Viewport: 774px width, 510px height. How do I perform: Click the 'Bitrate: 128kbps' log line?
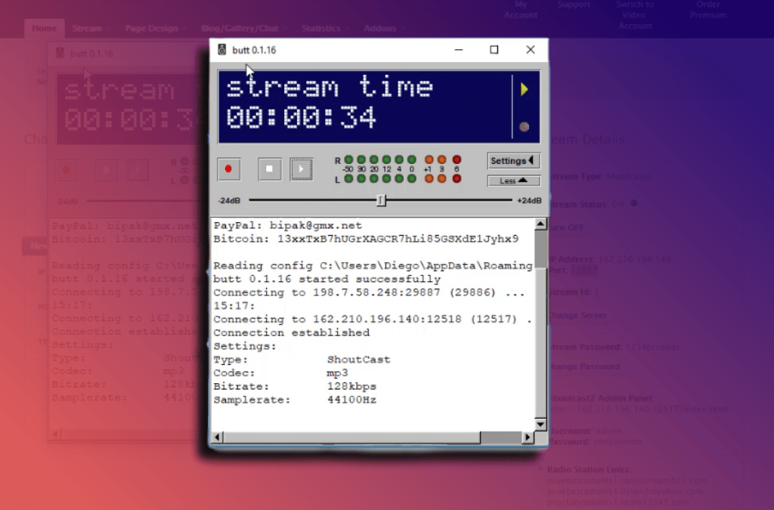pos(295,386)
